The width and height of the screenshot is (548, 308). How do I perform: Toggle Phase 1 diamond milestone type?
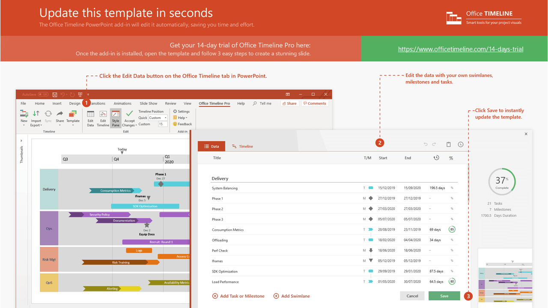coord(371,198)
